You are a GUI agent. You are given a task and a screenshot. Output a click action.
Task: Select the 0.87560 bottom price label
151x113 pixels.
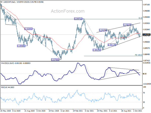pyautogui.click(x=55, y=60)
